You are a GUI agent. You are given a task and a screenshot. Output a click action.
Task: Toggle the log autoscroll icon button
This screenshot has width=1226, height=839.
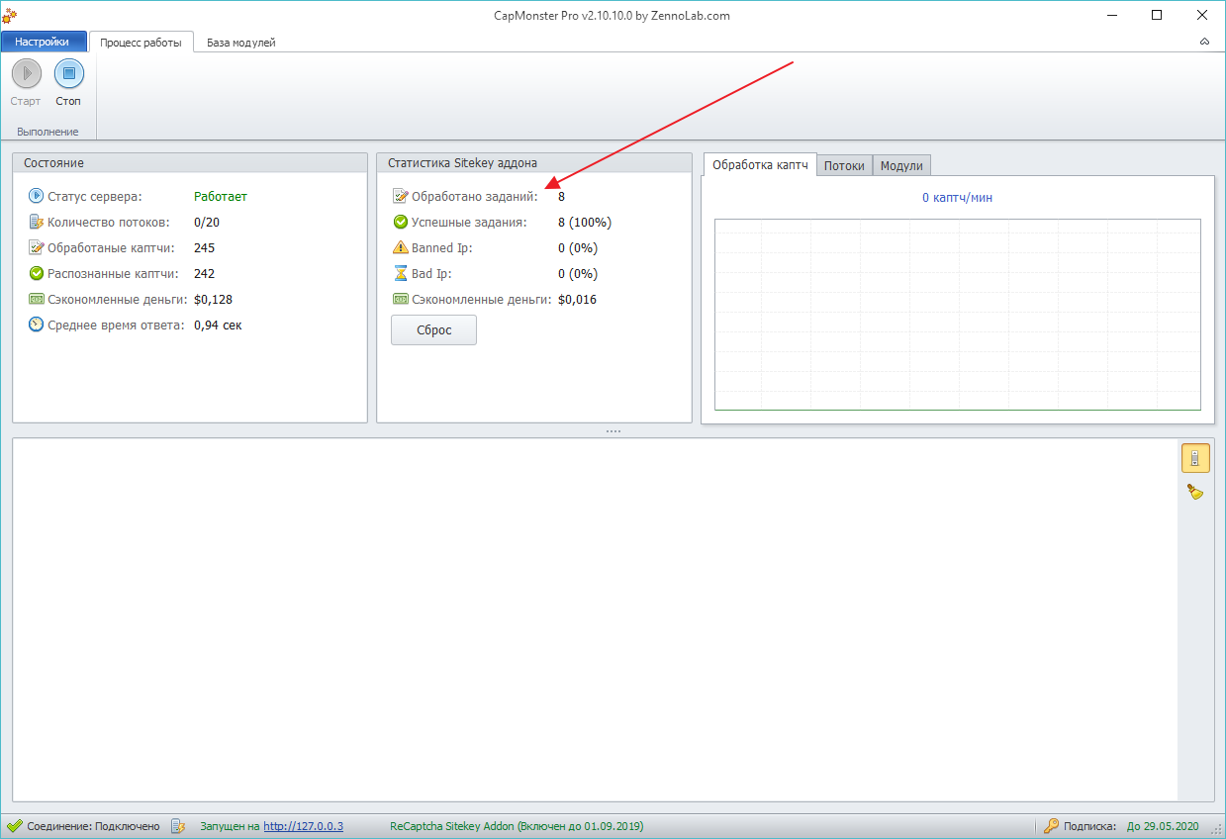click(x=1195, y=458)
